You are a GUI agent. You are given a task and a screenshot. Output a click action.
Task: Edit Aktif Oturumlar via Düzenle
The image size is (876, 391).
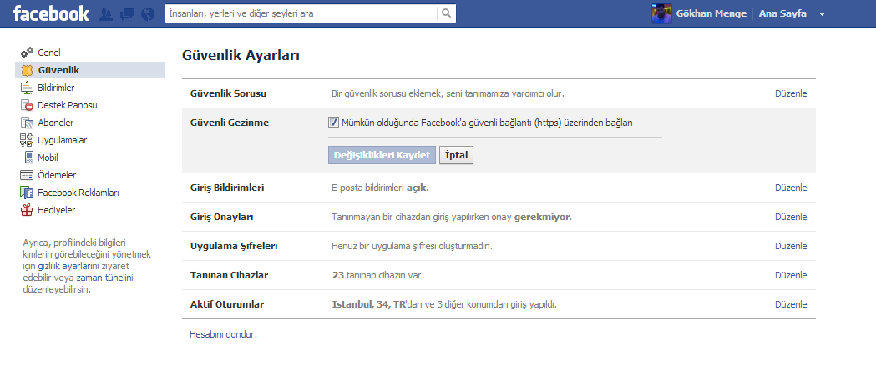(791, 304)
